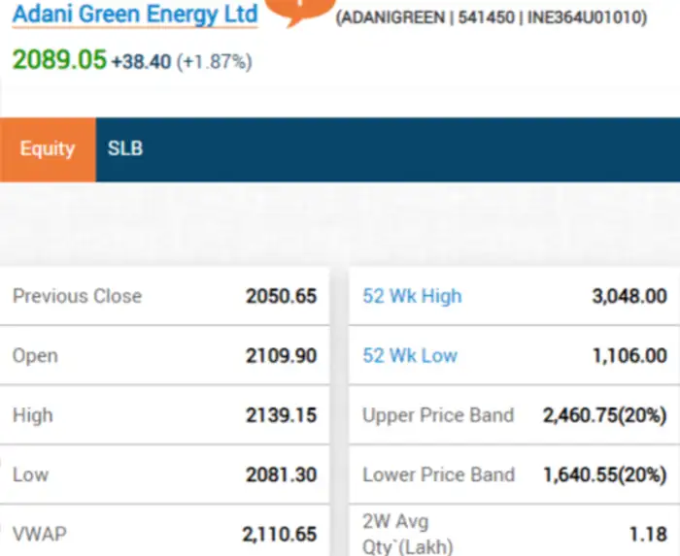The width and height of the screenshot is (680, 556).
Task: Switch to the Equity tab
Action: [x=48, y=148]
